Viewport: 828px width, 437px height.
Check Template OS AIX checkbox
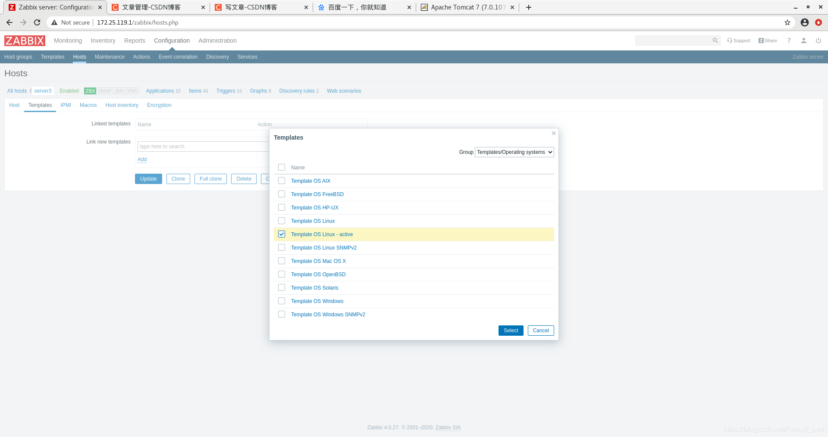282,181
